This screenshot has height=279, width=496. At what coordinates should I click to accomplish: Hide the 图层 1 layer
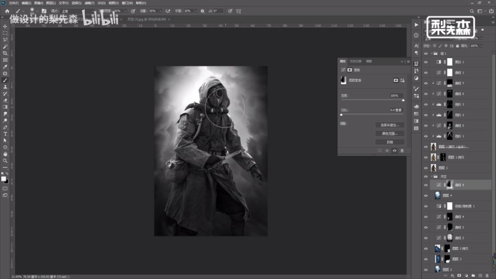tap(426, 168)
